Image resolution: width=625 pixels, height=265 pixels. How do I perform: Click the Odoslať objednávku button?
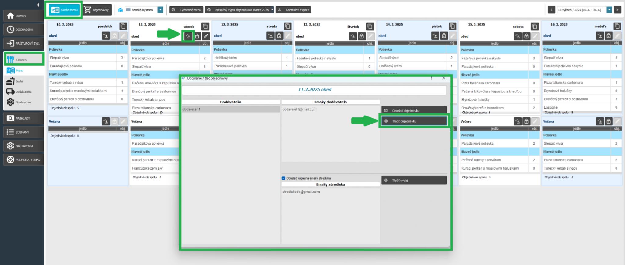(414, 111)
